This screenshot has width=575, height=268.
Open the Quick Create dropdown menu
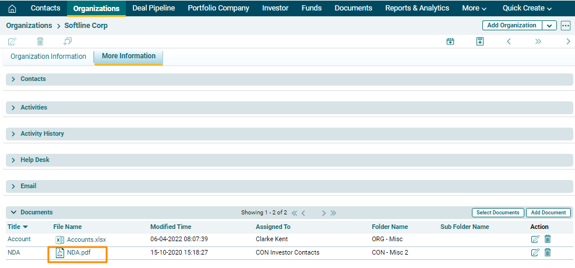[x=527, y=8]
